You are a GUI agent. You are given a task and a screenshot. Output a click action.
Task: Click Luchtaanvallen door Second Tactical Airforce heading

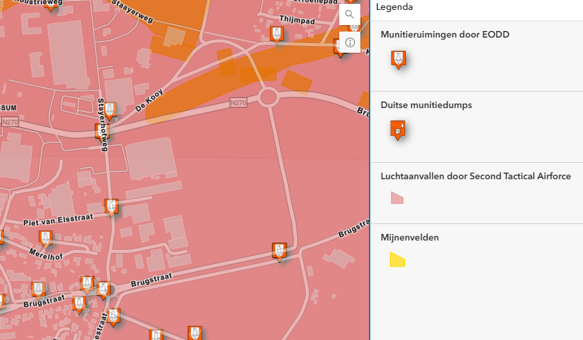[476, 177]
